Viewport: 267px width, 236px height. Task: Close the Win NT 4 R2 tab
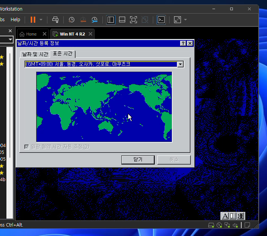pos(90,34)
